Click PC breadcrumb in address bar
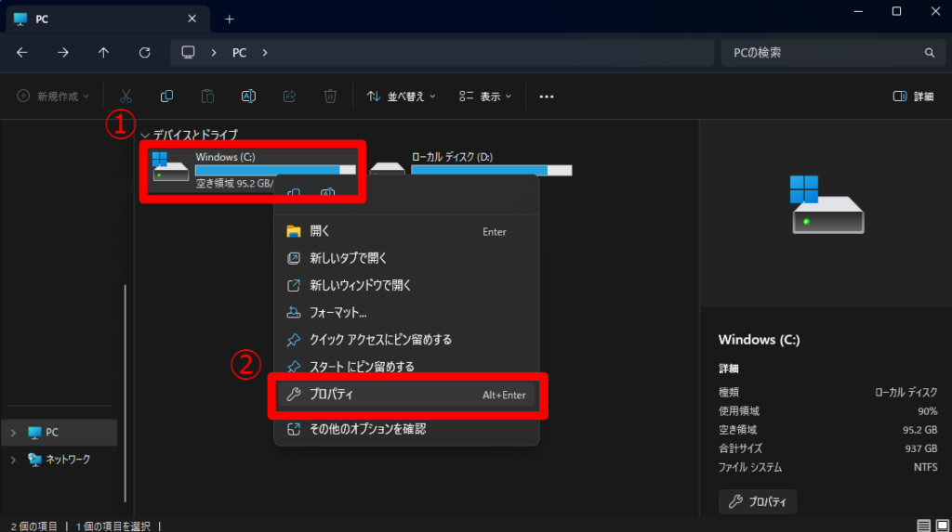The width and height of the screenshot is (952, 532). [x=239, y=53]
